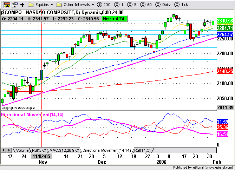Open the Volume study tab
The height and width of the screenshot is (170, 235).
click(x=22, y=150)
